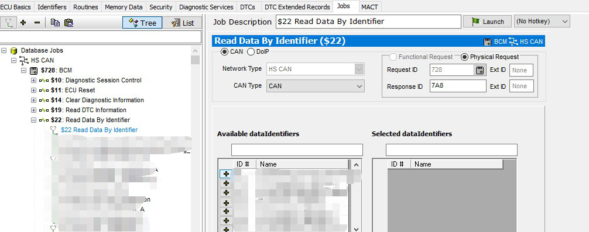Select the Functional Request radio button
The height and width of the screenshot is (232, 589).
pos(393,57)
